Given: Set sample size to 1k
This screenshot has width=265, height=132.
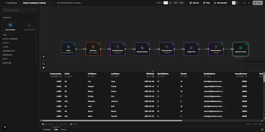Looking at the screenshot, I should coord(166,3).
